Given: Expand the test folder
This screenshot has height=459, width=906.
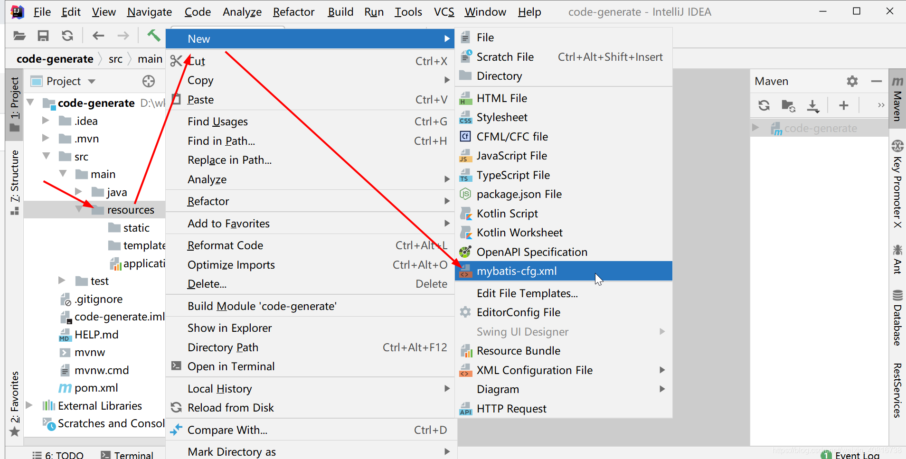Looking at the screenshot, I should coord(62,281).
